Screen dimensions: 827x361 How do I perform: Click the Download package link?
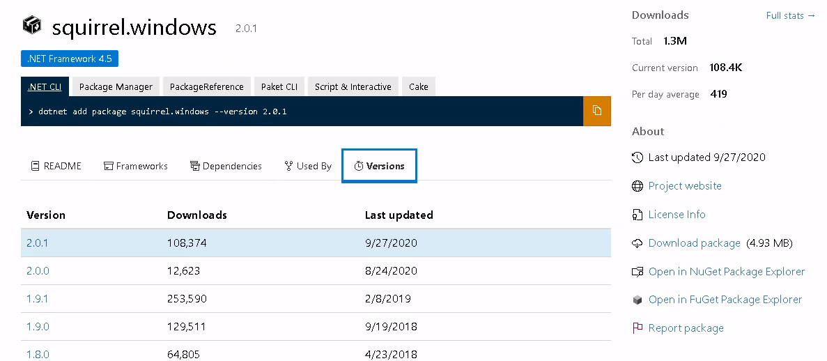(x=694, y=243)
